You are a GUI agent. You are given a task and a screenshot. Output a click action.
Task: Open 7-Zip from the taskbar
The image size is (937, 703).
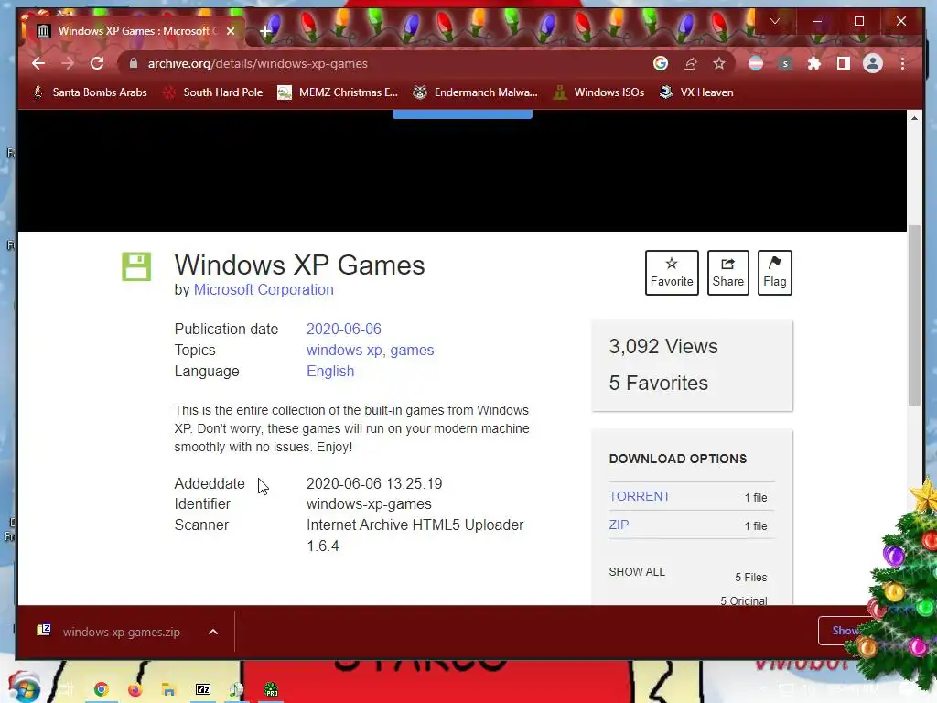(x=203, y=690)
